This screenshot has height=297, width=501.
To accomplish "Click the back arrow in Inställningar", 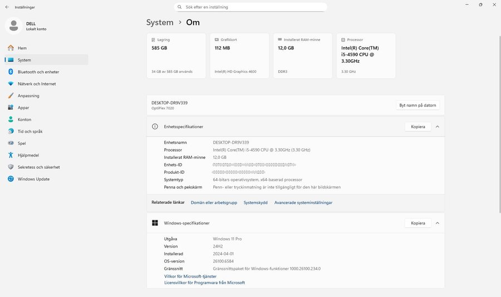I will point(7,7).
